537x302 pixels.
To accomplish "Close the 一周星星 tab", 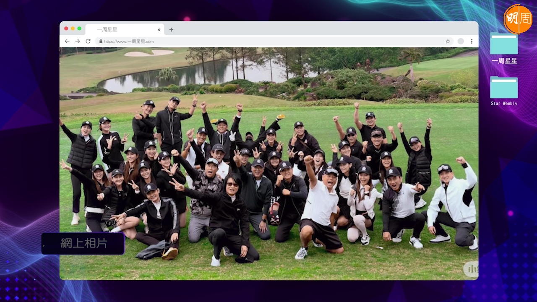I will click(x=159, y=29).
